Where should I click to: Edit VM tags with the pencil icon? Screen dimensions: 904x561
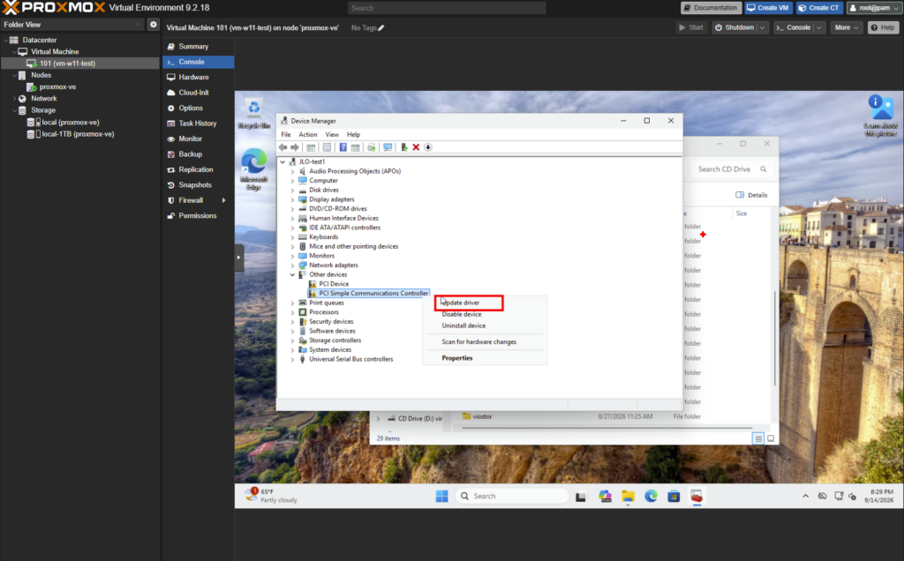coord(381,27)
